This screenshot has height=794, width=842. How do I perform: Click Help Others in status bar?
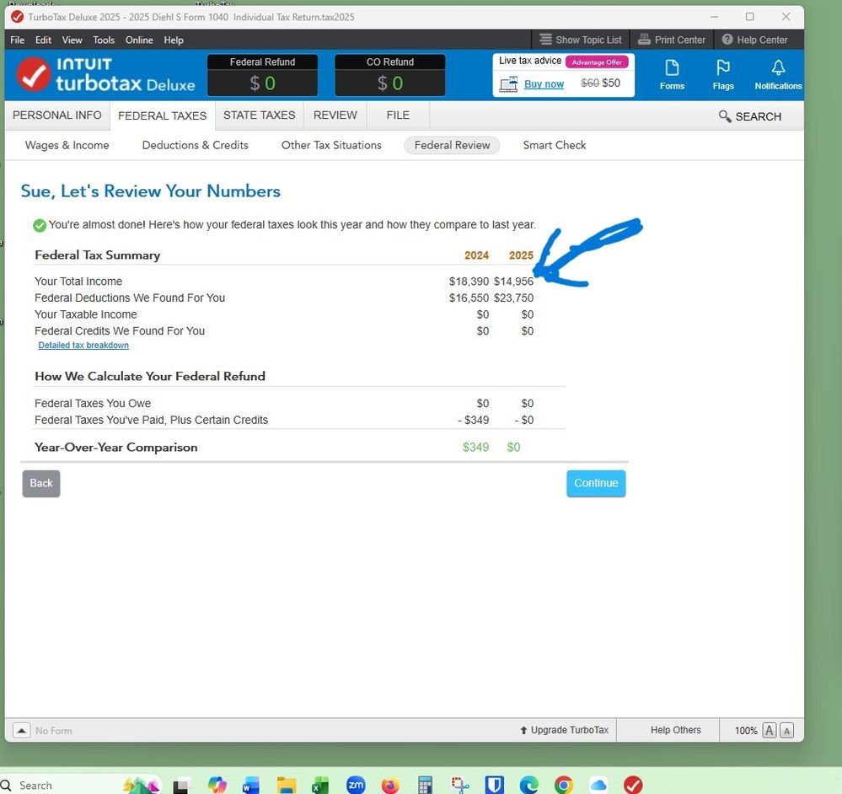(x=675, y=730)
